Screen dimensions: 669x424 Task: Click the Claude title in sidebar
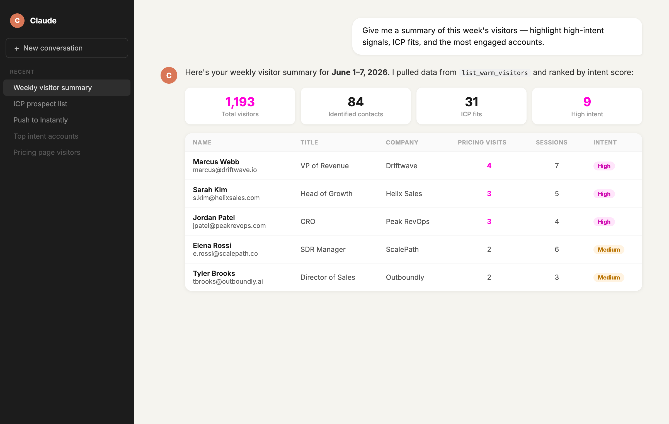coord(43,21)
